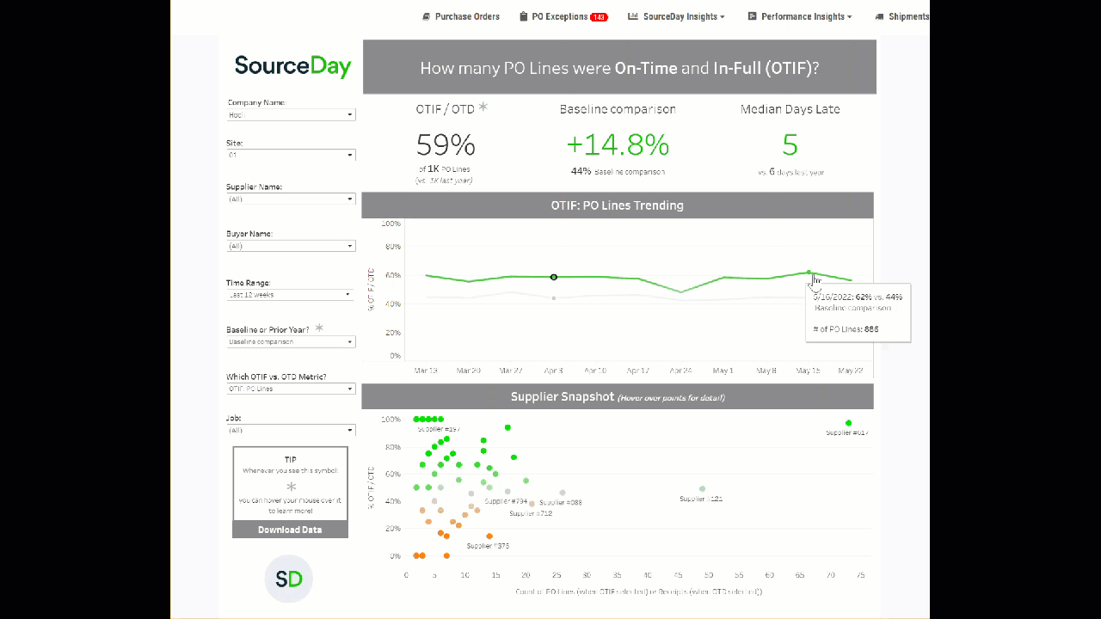Expand the SourceDay Insights menu

click(x=676, y=16)
